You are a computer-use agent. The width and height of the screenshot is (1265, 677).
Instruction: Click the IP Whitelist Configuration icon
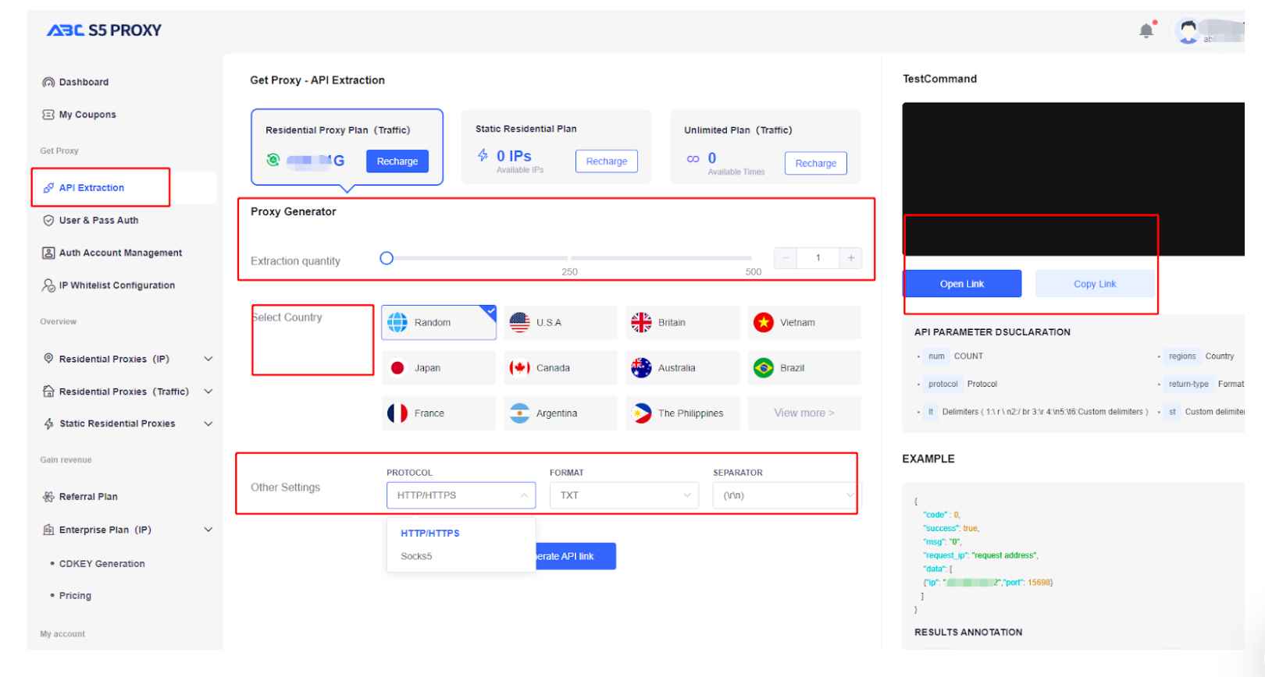click(48, 285)
